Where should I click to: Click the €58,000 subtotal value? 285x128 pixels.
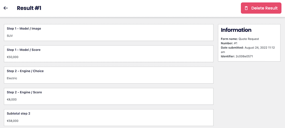pyautogui.click(x=13, y=121)
